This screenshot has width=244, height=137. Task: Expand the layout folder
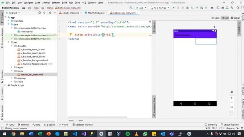pyautogui.click(x=12, y=67)
